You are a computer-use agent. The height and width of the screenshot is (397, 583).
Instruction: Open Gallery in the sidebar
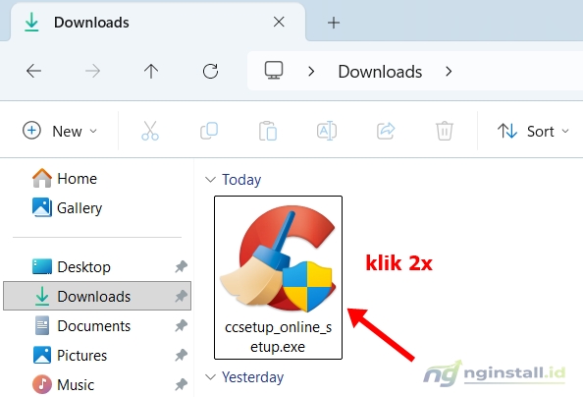point(67,207)
